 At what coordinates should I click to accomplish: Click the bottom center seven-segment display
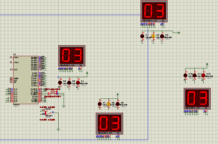tap(109, 123)
